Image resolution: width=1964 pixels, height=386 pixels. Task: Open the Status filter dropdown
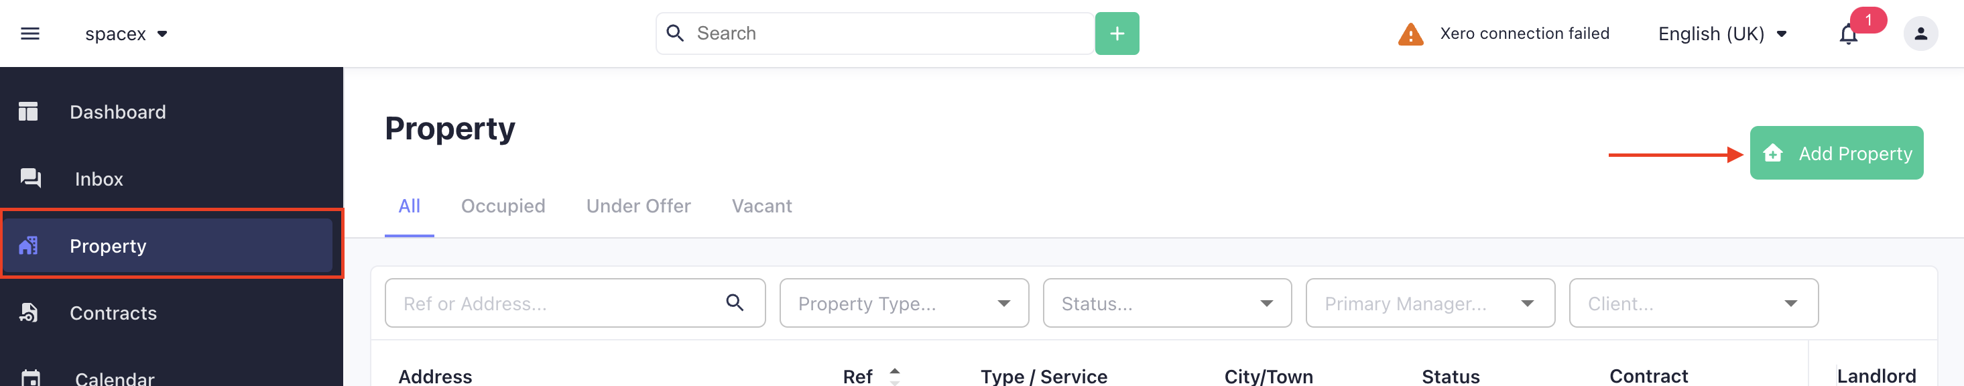tap(1167, 303)
